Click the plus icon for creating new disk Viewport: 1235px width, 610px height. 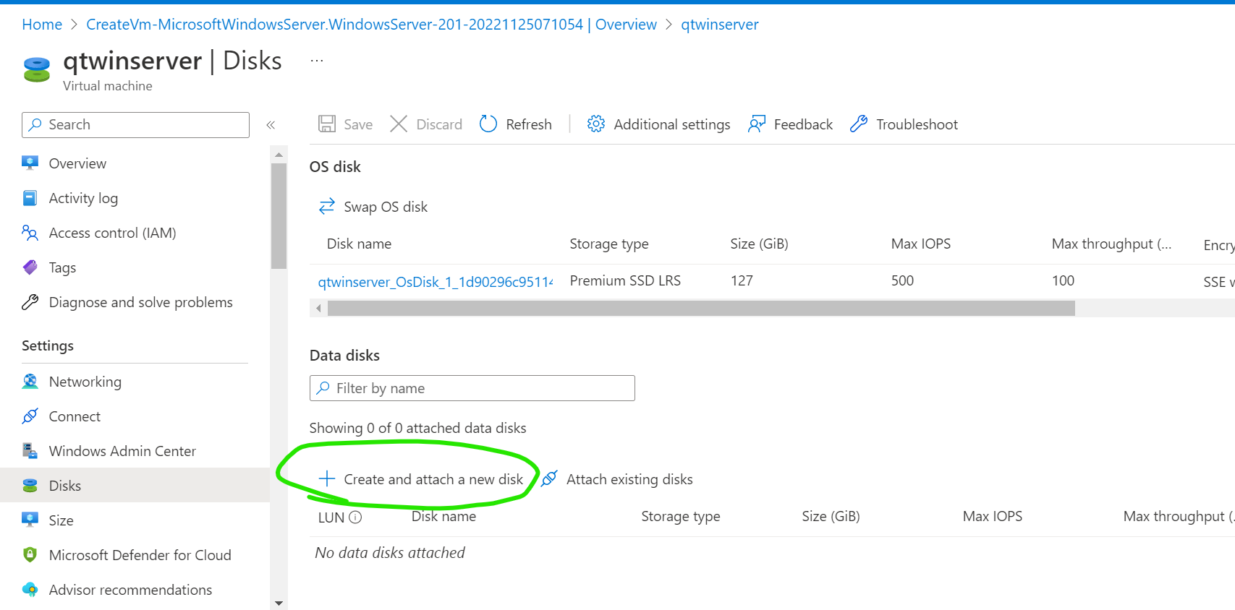[327, 479]
